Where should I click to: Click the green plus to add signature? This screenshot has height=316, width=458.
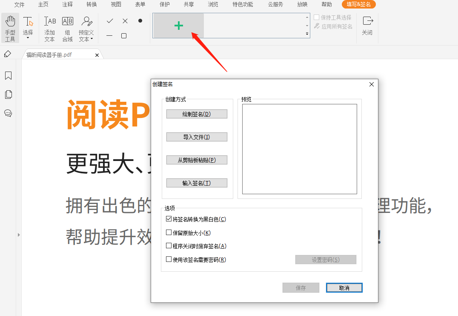[179, 26]
